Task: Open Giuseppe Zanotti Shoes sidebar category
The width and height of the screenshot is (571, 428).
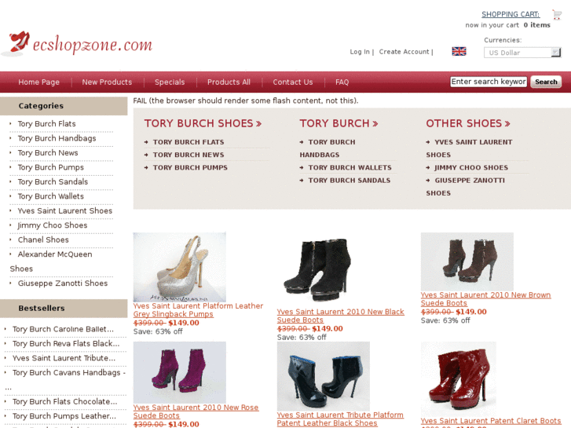Action: click(63, 284)
